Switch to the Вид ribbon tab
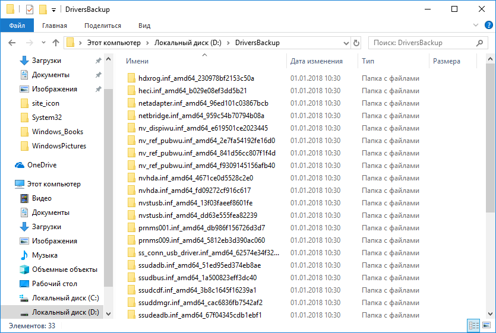 pos(144,26)
